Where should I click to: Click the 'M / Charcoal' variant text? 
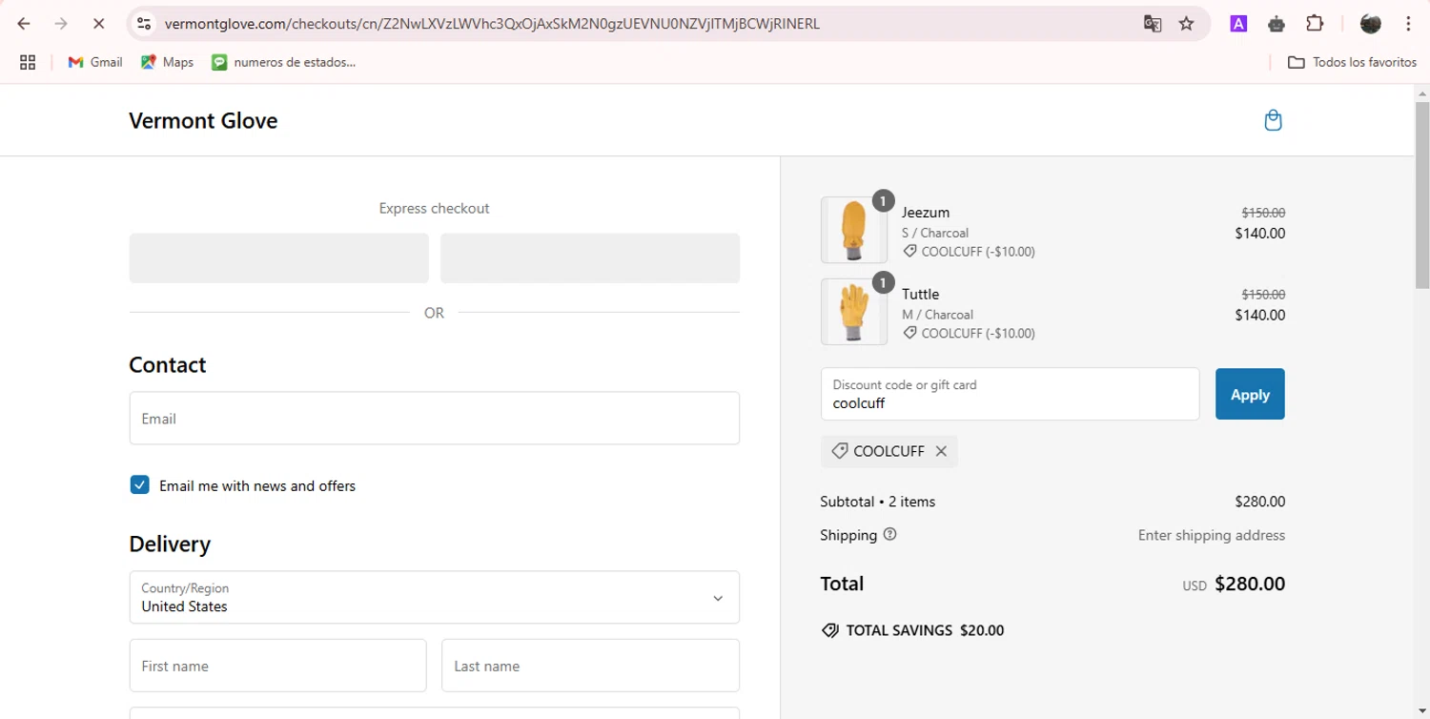(x=937, y=315)
